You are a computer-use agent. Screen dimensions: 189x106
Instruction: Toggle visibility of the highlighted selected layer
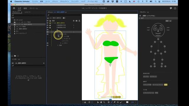tap(48, 32)
